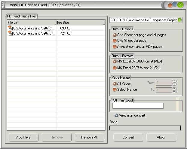
Task: Choose MS Excel 97-2003 format (XLS)
Action: click(x=137, y=61)
